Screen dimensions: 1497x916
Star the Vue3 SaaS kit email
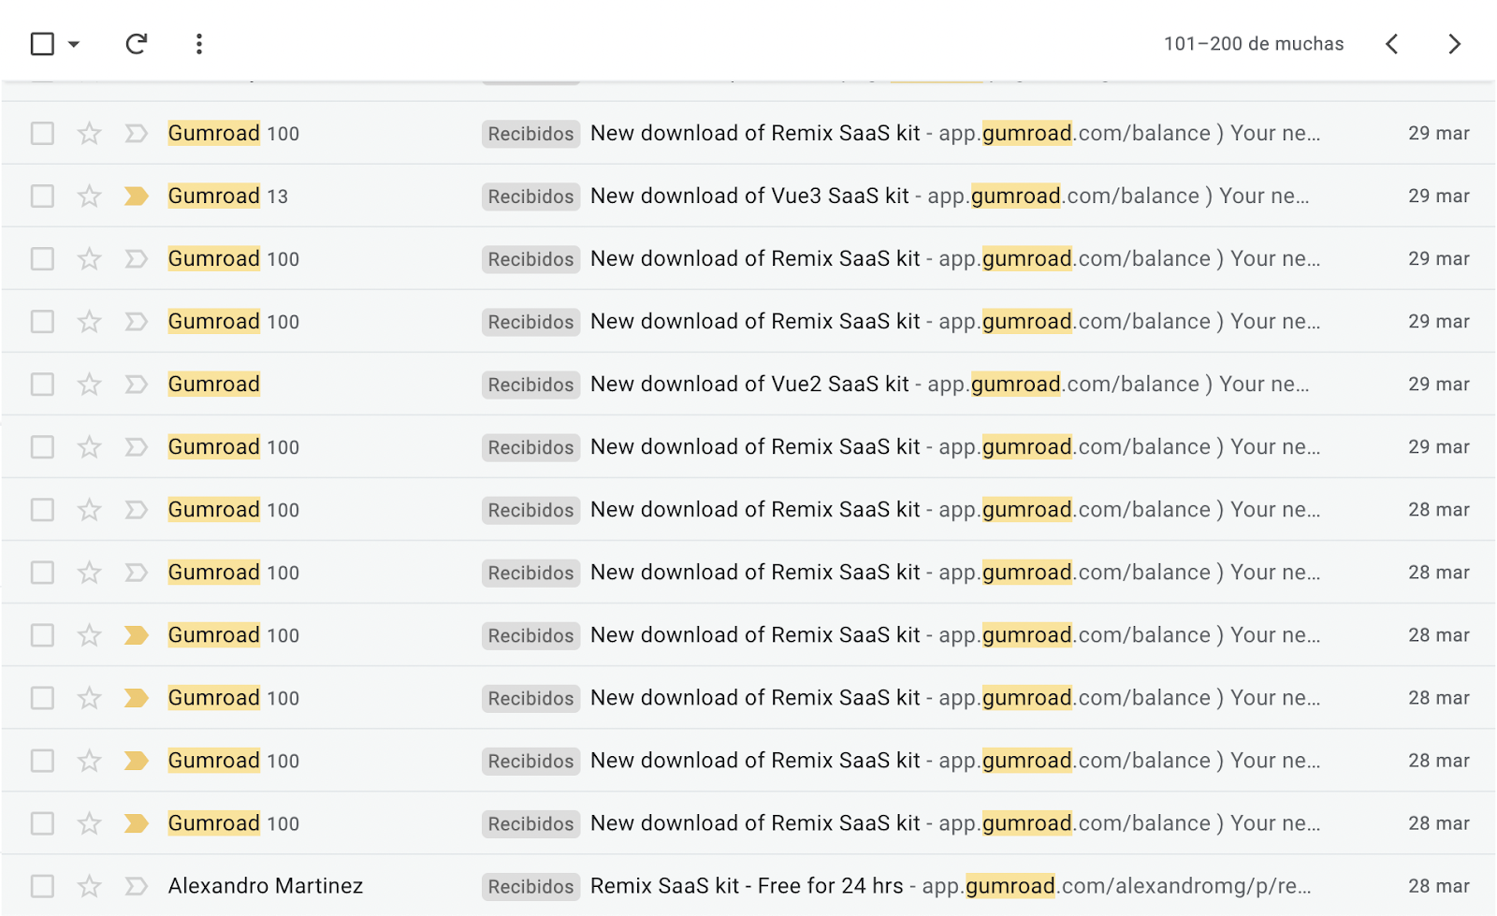[x=89, y=196]
